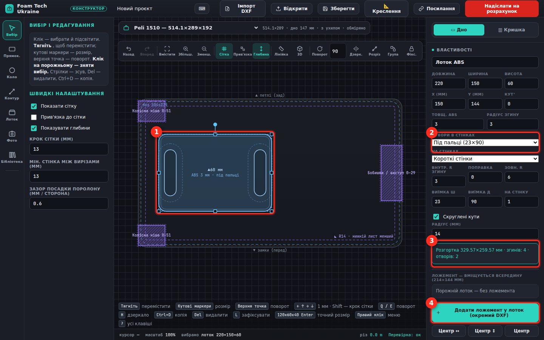Click the Імпорт DXF button
The width and height of the screenshot is (544, 340).
pos(243,9)
